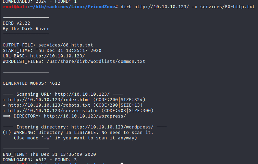Click the 'By The Dark Raver' credit line

point(26,29)
